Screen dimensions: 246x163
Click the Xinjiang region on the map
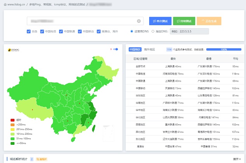click(x=28, y=84)
